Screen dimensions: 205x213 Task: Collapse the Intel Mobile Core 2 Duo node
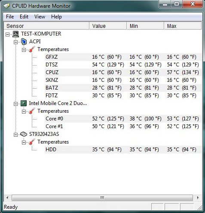[x=15, y=104]
